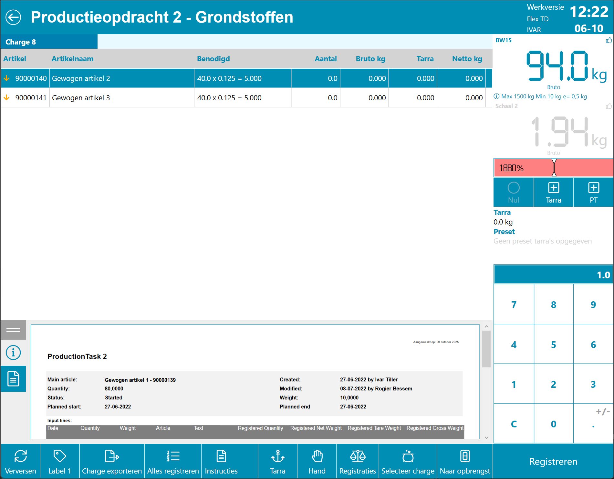Click the Verversen refresh button
Viewport: 614px width, 479px height.
click(20, 461)
